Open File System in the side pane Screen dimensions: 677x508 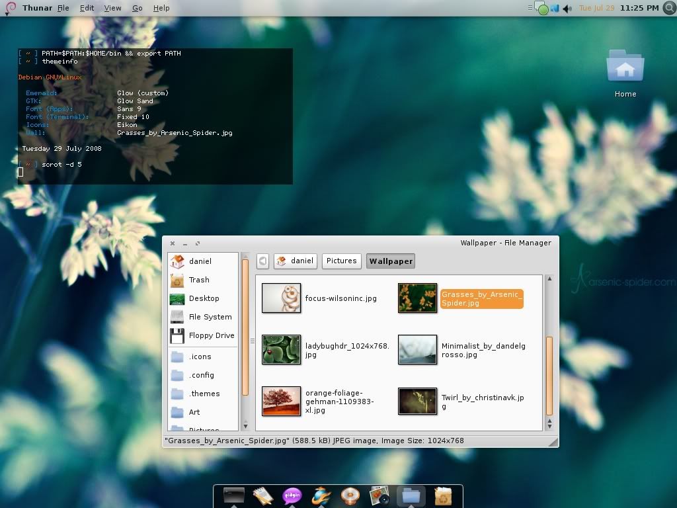tap(210, 317)
